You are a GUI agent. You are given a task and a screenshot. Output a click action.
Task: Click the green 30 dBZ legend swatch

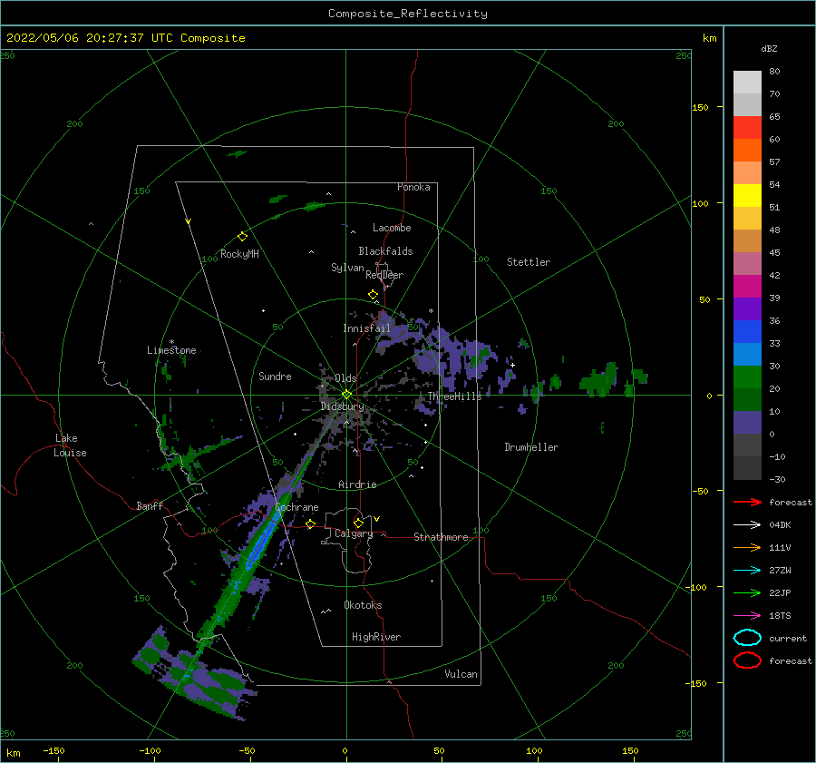747,377
